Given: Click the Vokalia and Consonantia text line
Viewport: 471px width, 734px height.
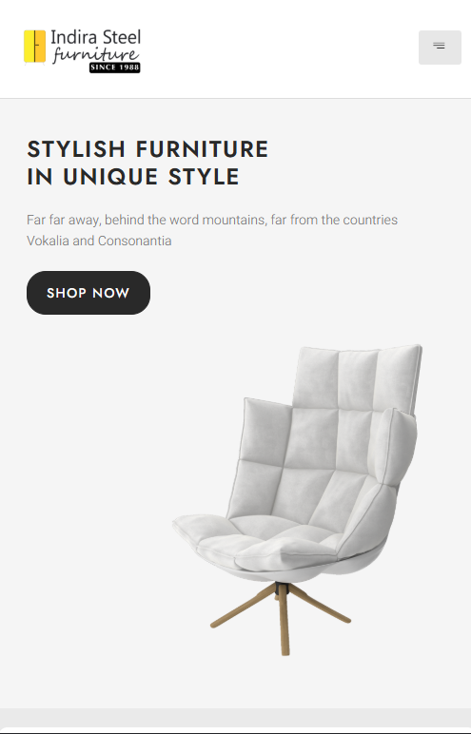Looking at the screenshot, I should tap(99, 241).
